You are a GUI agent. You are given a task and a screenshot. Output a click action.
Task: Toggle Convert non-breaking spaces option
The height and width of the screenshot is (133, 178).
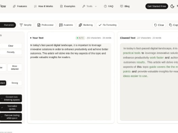(11, 98)
